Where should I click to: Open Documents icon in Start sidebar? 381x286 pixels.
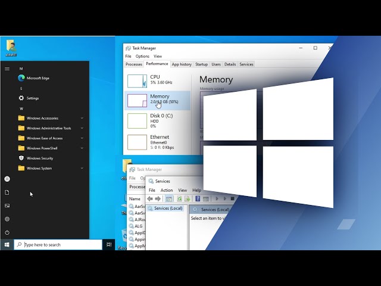coord(7,192)
